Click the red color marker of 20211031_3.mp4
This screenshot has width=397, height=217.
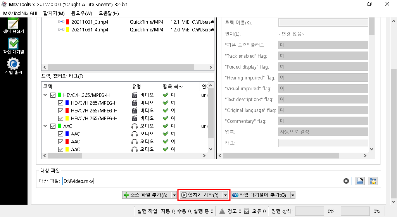tap(67, 22)
